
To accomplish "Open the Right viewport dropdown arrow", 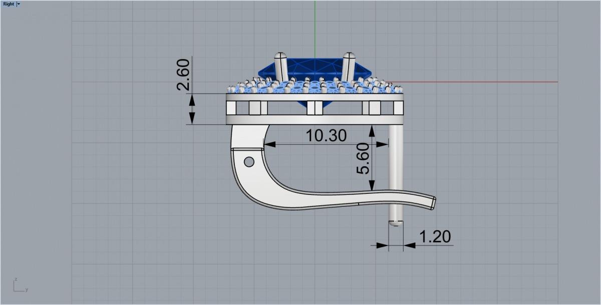I will click(19, 4).
